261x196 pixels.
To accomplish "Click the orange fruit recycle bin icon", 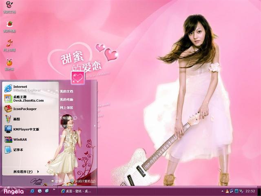I will [9, 62].
